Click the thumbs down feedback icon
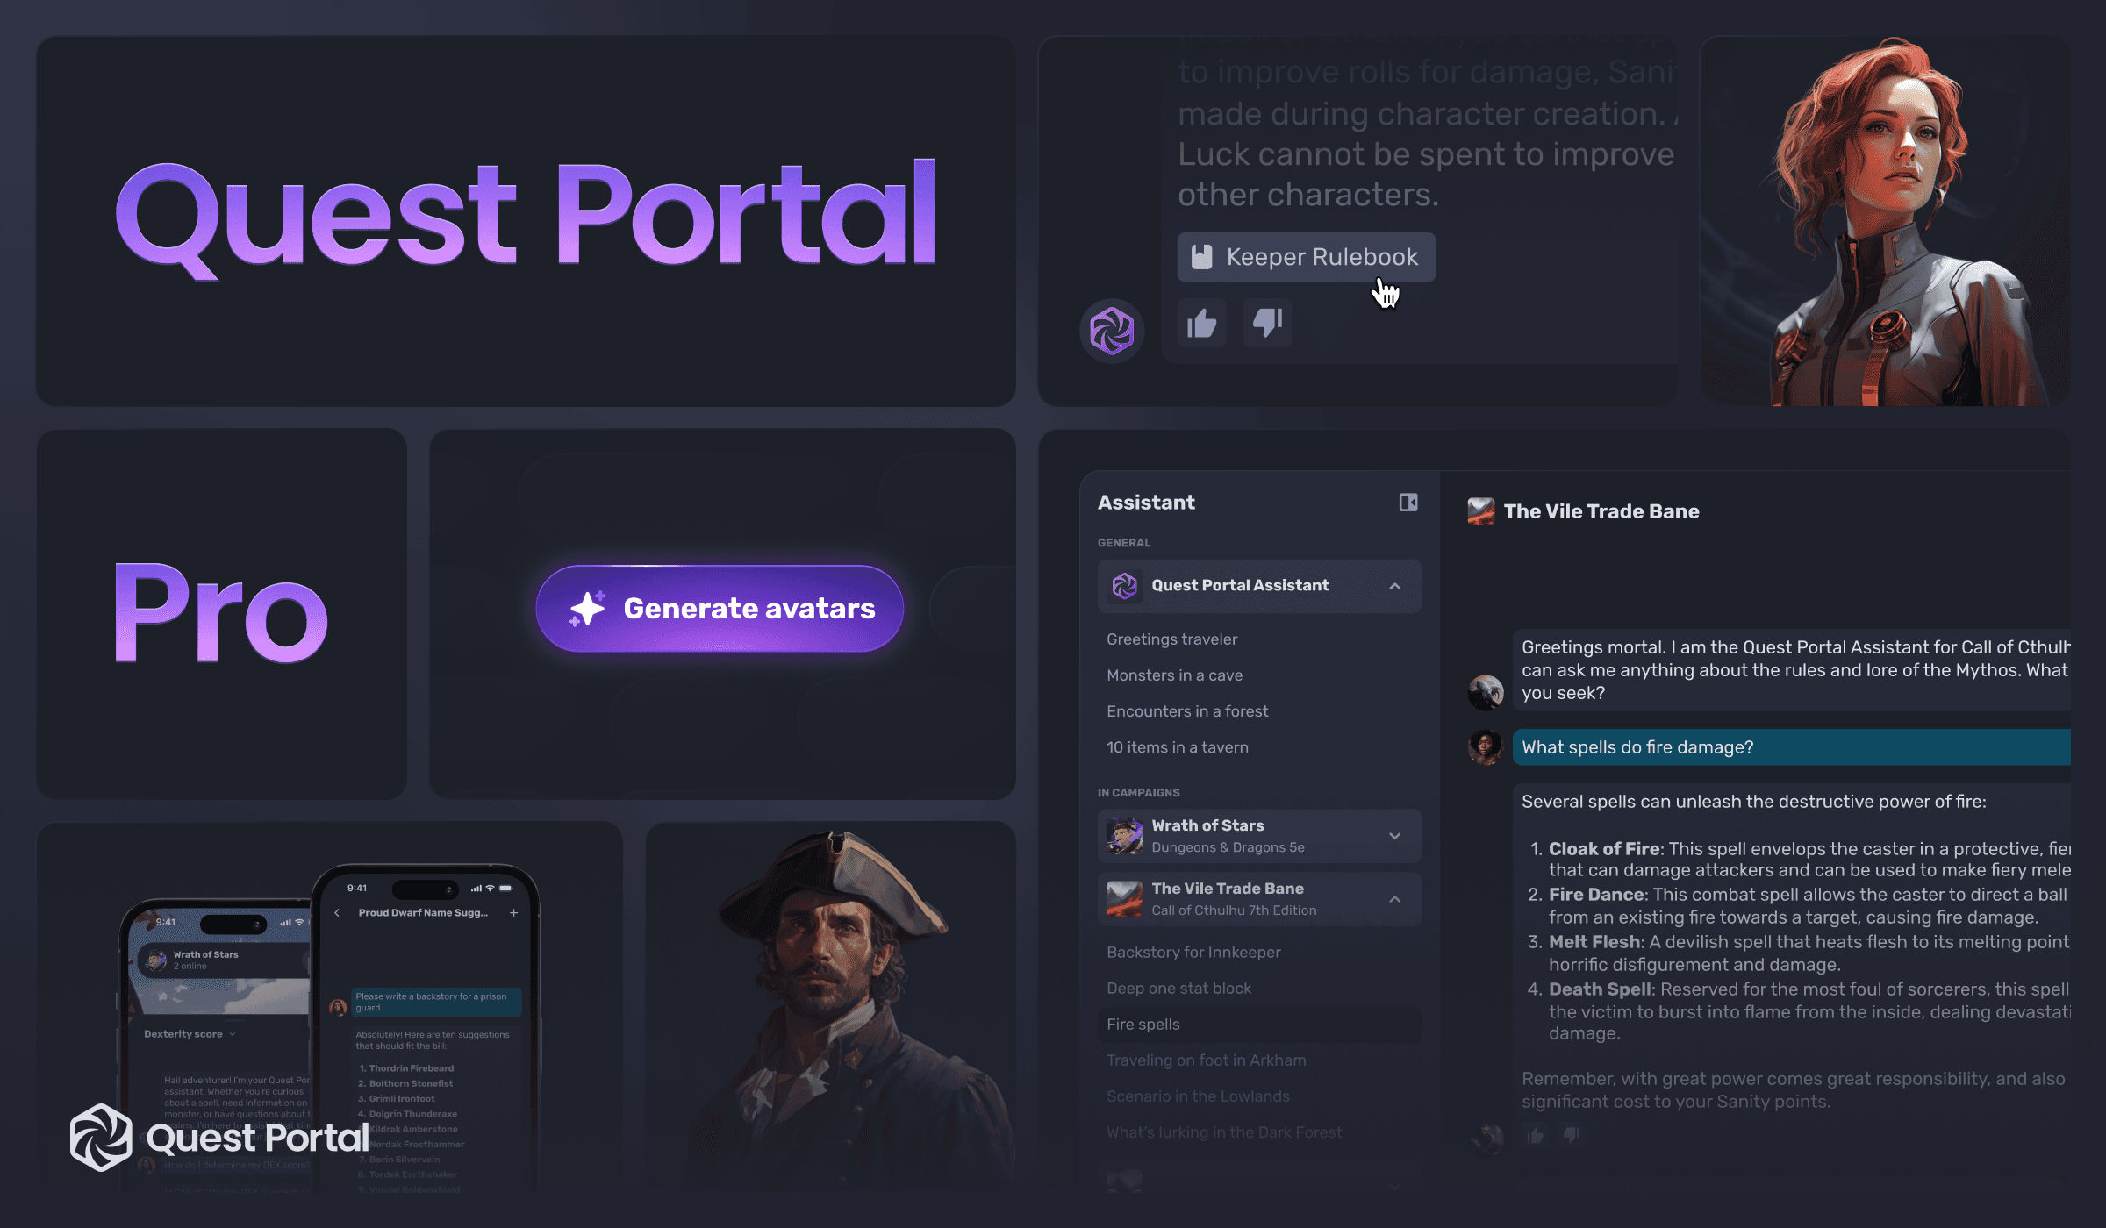 click(x=1265, y=323)
